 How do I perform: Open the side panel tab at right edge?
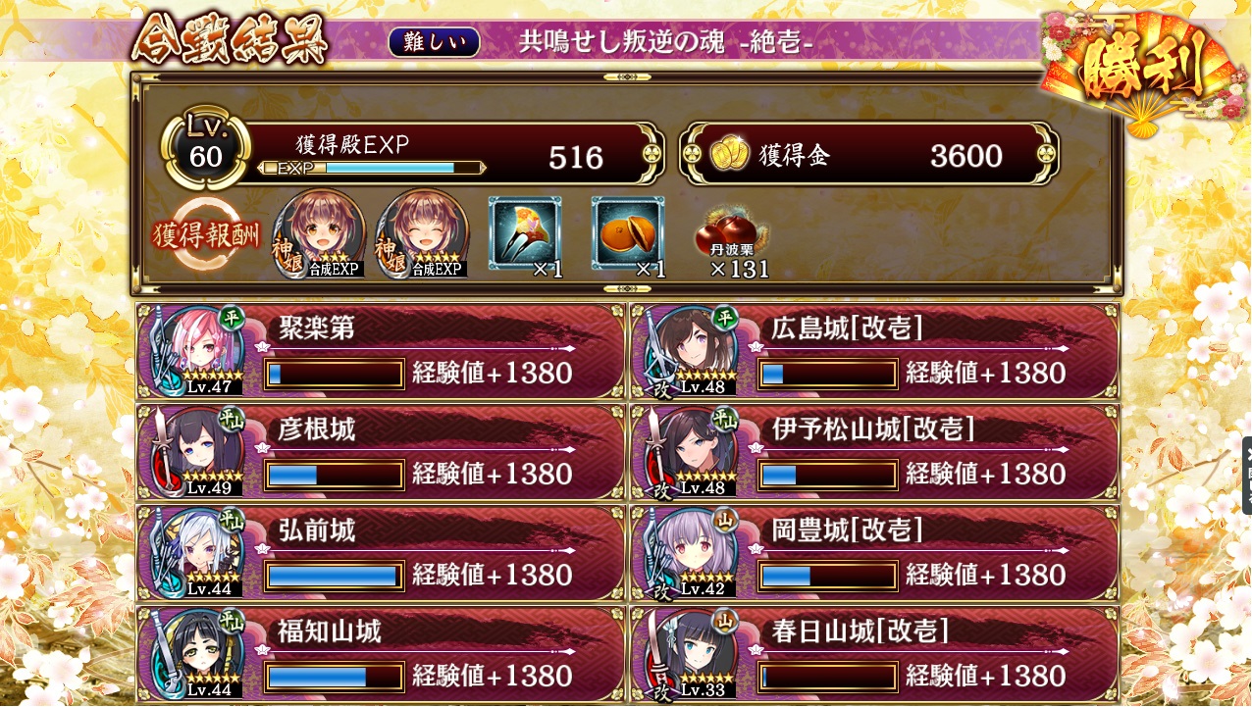[x=1246, y=476]
